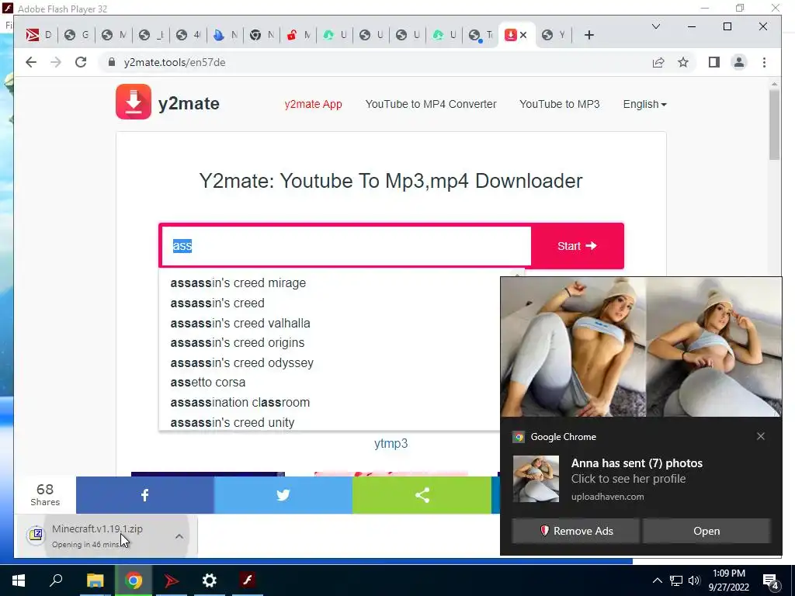Image resolution: width=795 pixels, height=596 pixels.
Task: Select the suggestion reading exactly assassin's creed
Action: [217, 303]
